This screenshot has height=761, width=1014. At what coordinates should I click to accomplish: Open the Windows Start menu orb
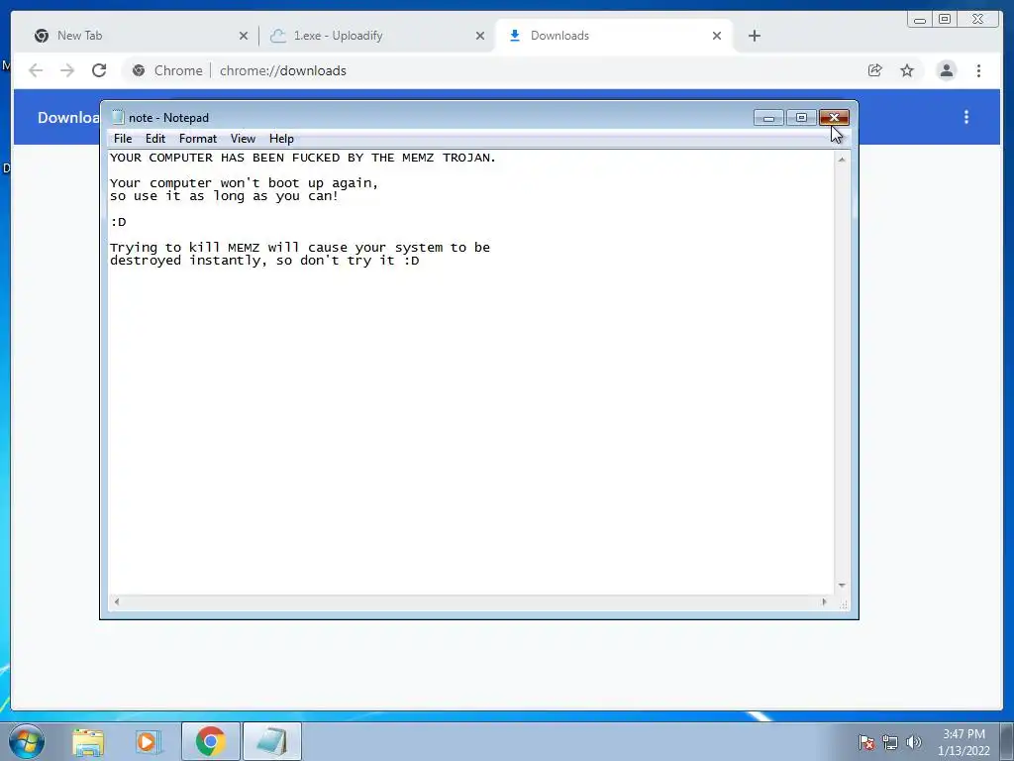(27, 741)
